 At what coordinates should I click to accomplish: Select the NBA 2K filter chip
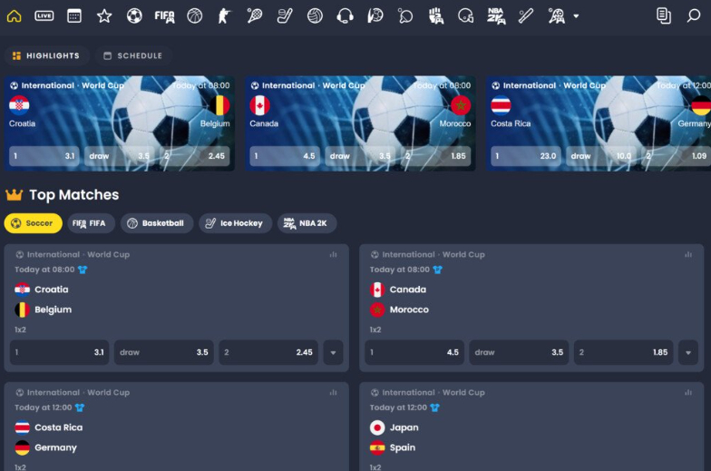[307, 223]
